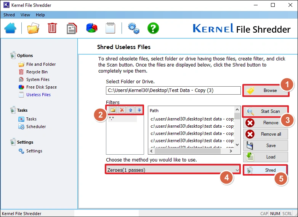Move filter up with blue up arrow

[x=131, y=110]
